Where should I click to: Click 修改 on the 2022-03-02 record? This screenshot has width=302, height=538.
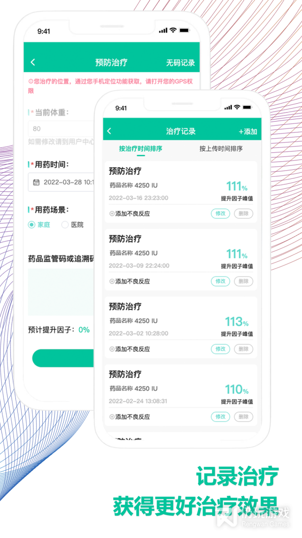pyautogui.click(x=220, y=349)
